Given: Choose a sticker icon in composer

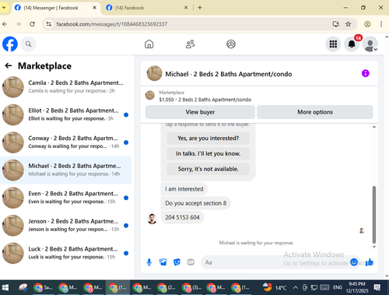Looking at the screenshot, I should 177,262.
